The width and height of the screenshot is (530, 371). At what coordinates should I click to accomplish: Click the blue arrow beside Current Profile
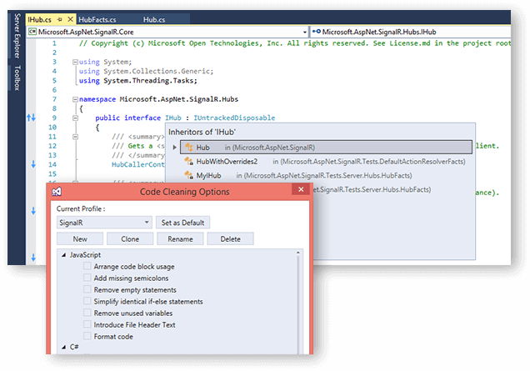pyautogui.click(x=33, y=211)
